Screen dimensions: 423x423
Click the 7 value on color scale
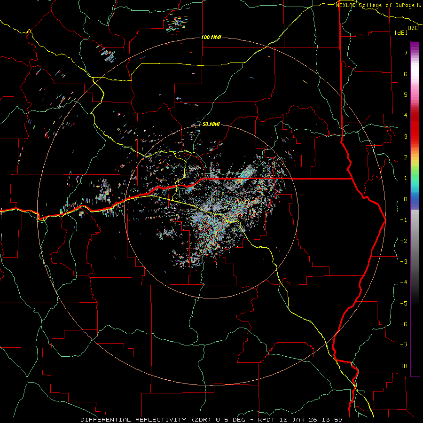406,53
